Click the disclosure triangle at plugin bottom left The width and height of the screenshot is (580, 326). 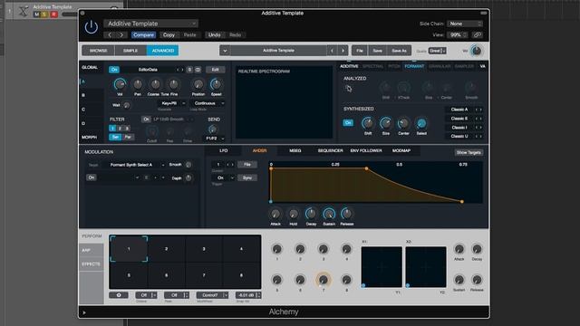tap(84, 312)
